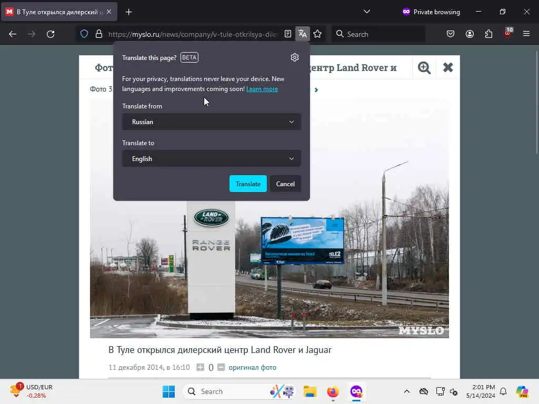This screenshot has height=404, width=539.
Task: Click the address bar URL field
Action: click(x=193, y=34)
